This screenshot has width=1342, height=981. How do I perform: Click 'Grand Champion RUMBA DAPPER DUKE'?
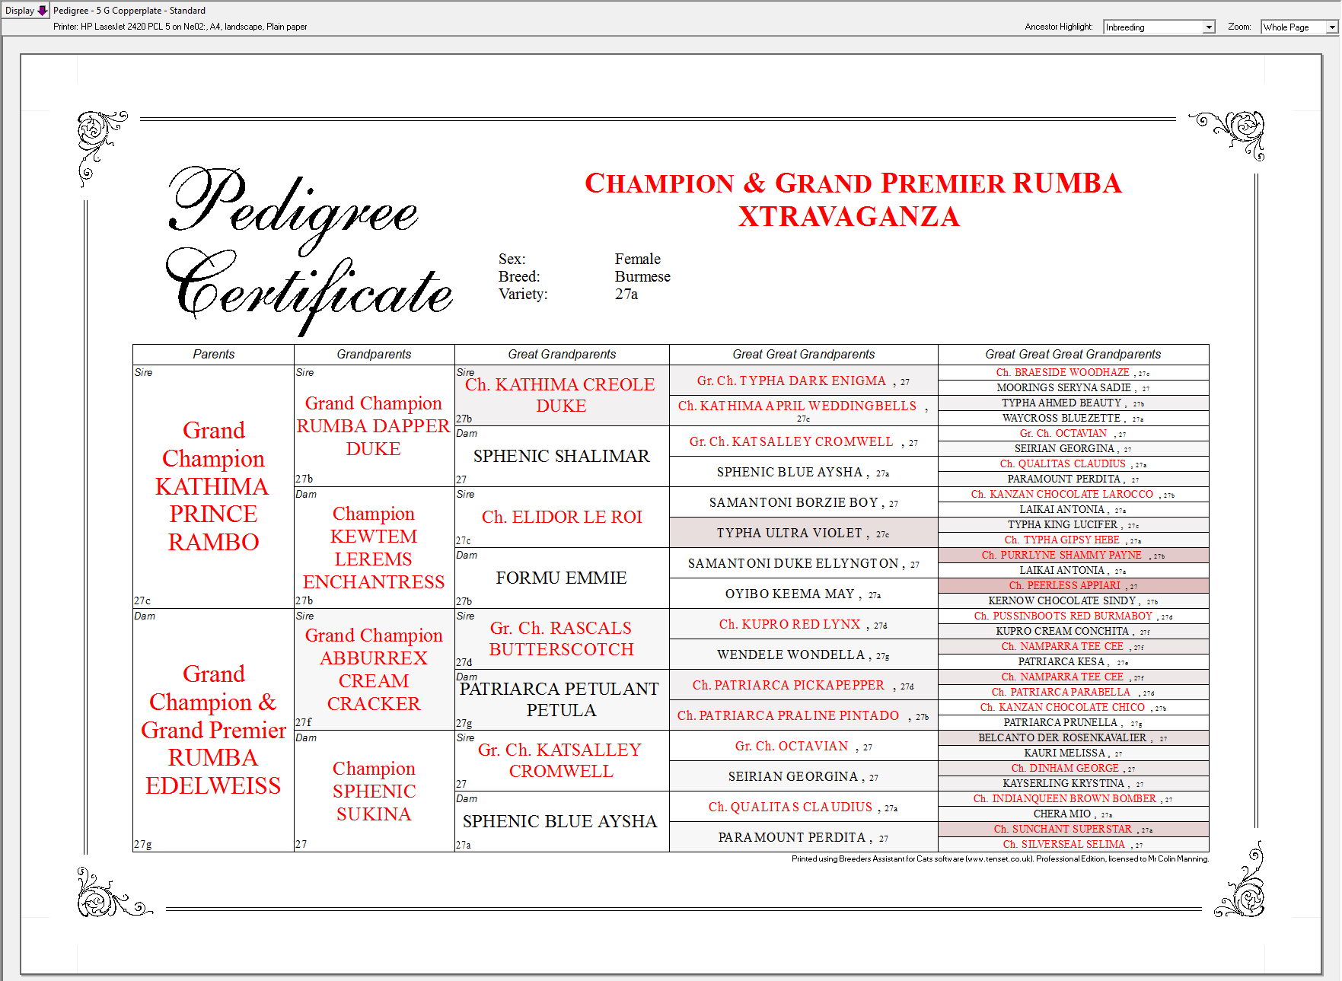click(x=374, y=426)
